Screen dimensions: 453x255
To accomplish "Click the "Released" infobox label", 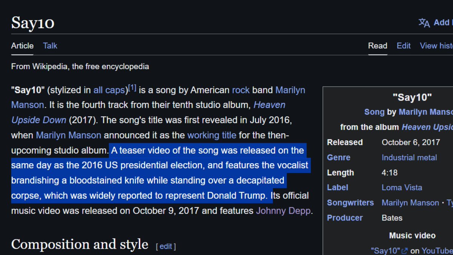I will pos(345,142).
